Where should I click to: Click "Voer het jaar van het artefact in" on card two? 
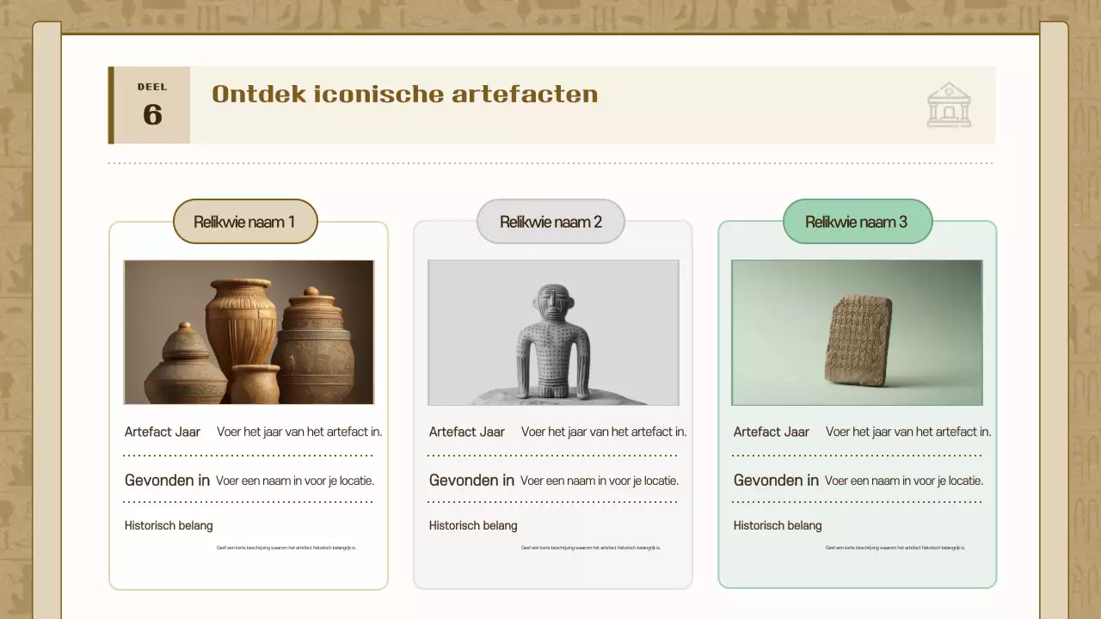point(603,432)
